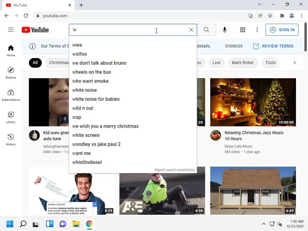Screen dimensions: 308x231
Task: Pick 'who want smoke' suggestion
Action: 133,81
